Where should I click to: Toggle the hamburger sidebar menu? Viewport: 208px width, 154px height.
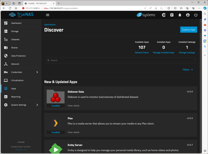(x=48, y=15)
